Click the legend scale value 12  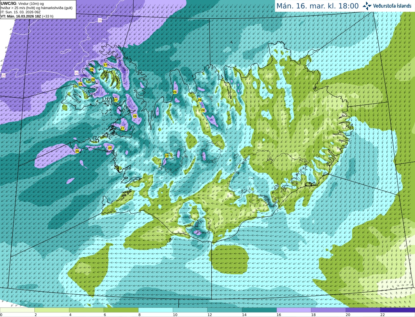click(209, 315)
